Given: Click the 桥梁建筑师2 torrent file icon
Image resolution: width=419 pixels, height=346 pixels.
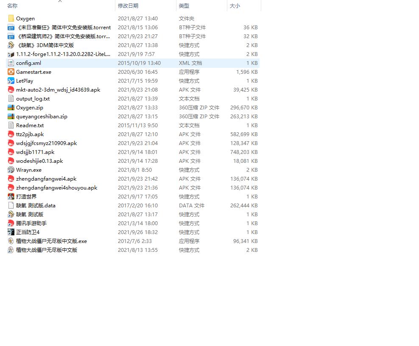Looking at the screenshot, I should 11,36.
